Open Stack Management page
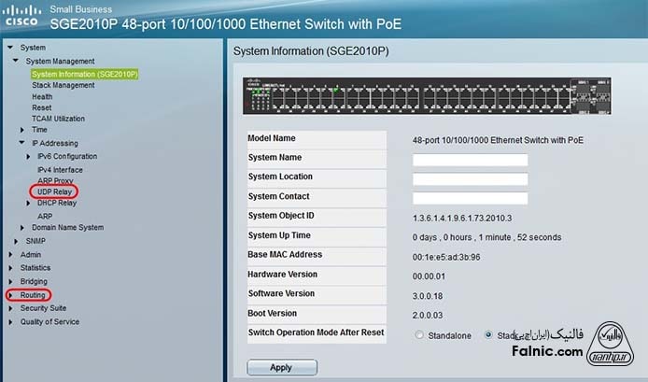This screenshot has width=648, height=382. coord(63,85)
